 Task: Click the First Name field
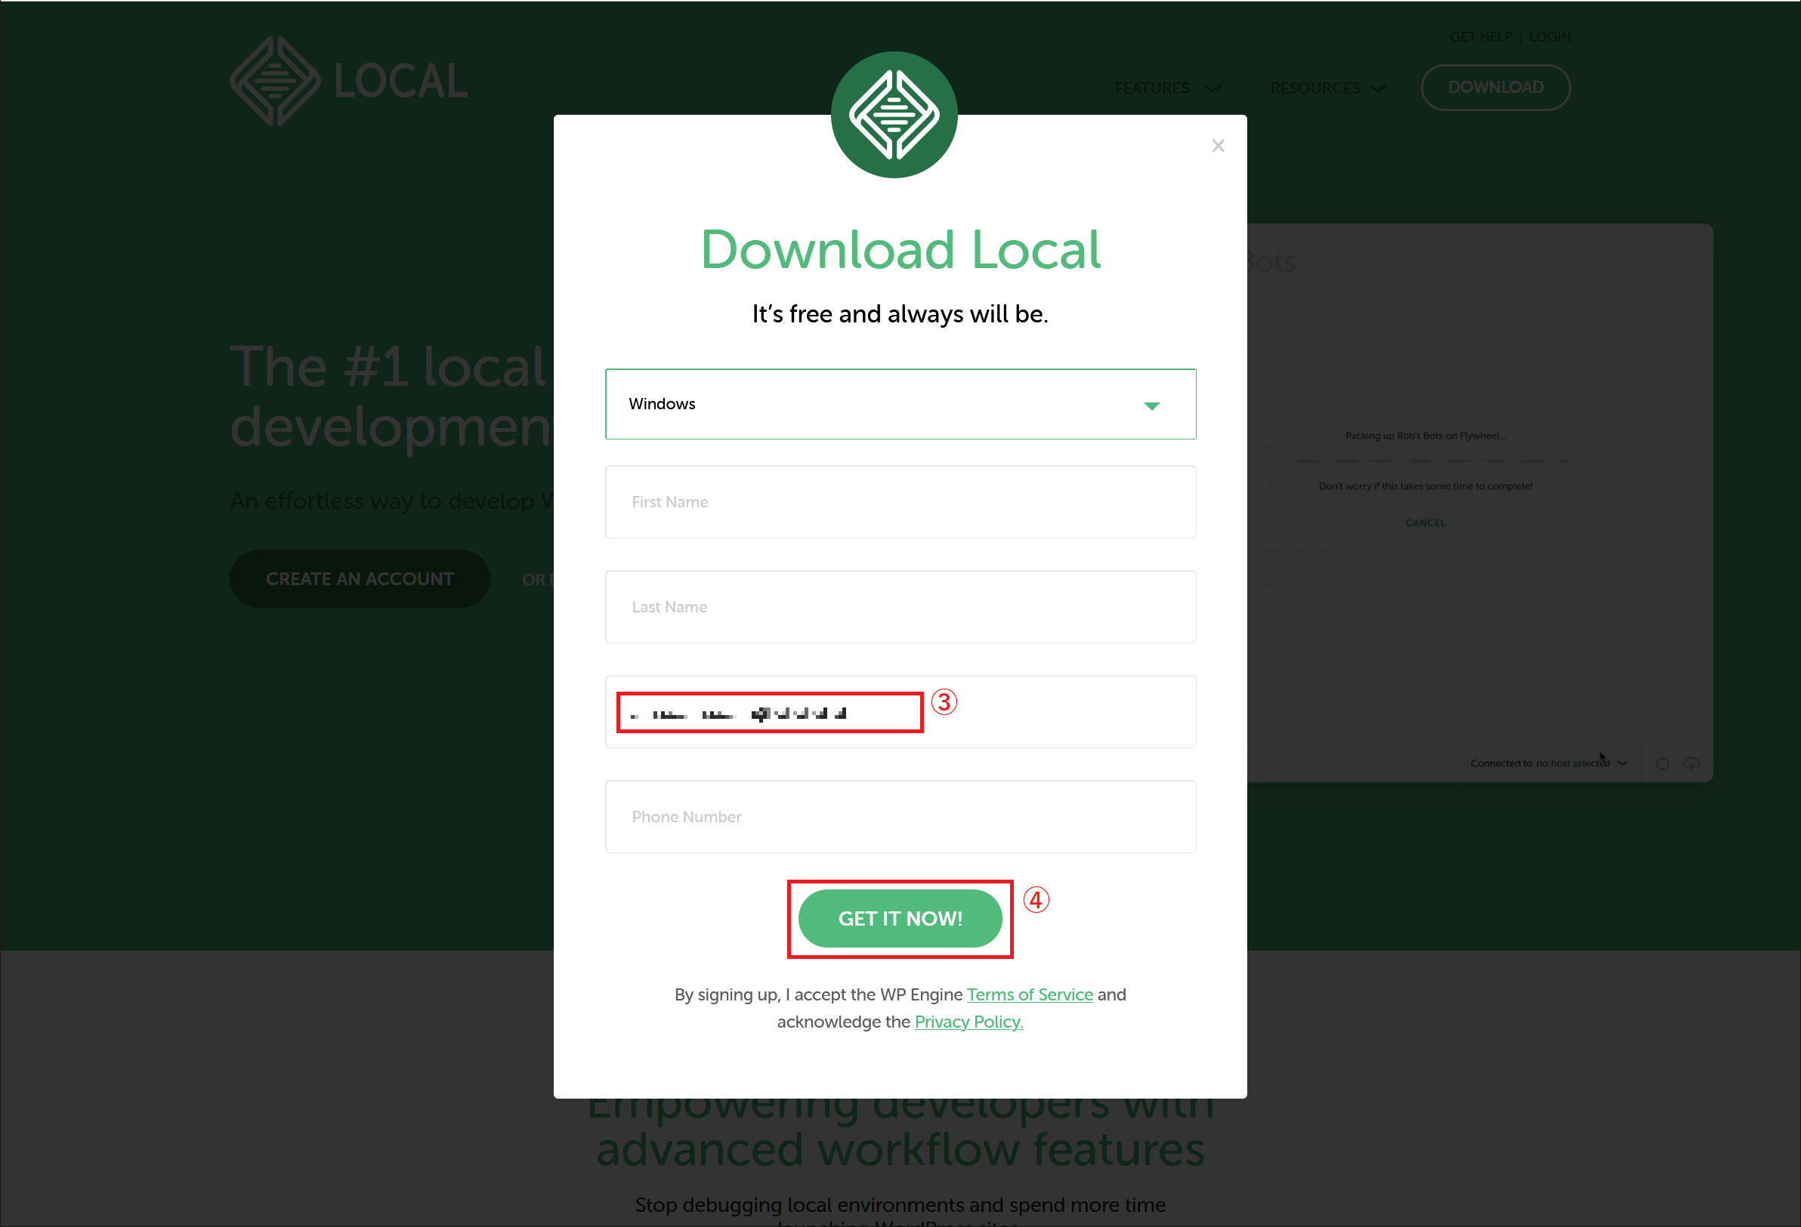[900, 502]
